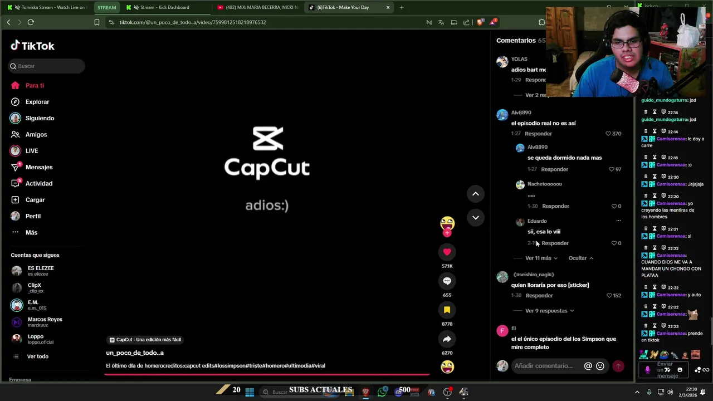Go to the previous video with up arrow
Screen dimensions: 713x401
(x=476, y=194)
